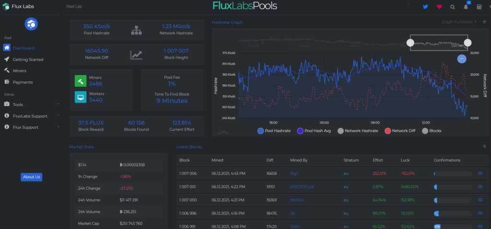Click the $251 743 760 Market Cap value
The image size is (491, 229).
tap(131, 223)
